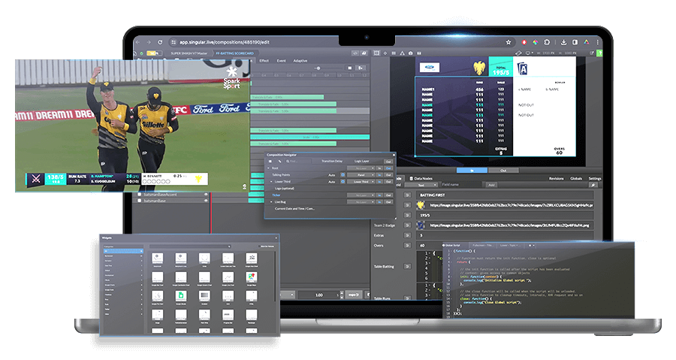The width and height of the screenshot is (676, 360).
Task: Select the FF-BATTING SCORECARD breadcrumb
Action: [234, 53]
